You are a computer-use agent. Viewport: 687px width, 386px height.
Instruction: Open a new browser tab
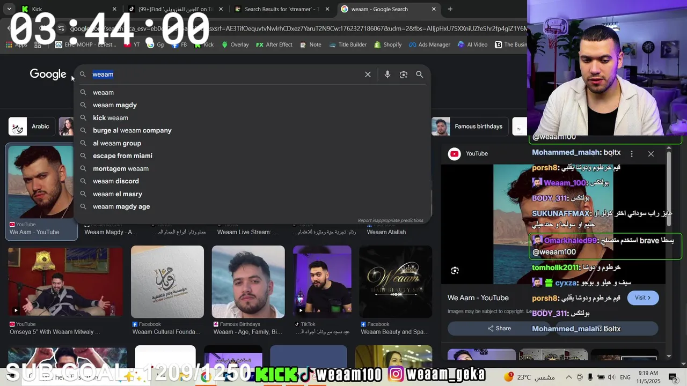point(450,9)
